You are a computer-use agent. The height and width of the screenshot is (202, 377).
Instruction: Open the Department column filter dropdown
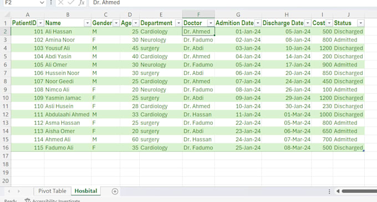click(179, 23)
